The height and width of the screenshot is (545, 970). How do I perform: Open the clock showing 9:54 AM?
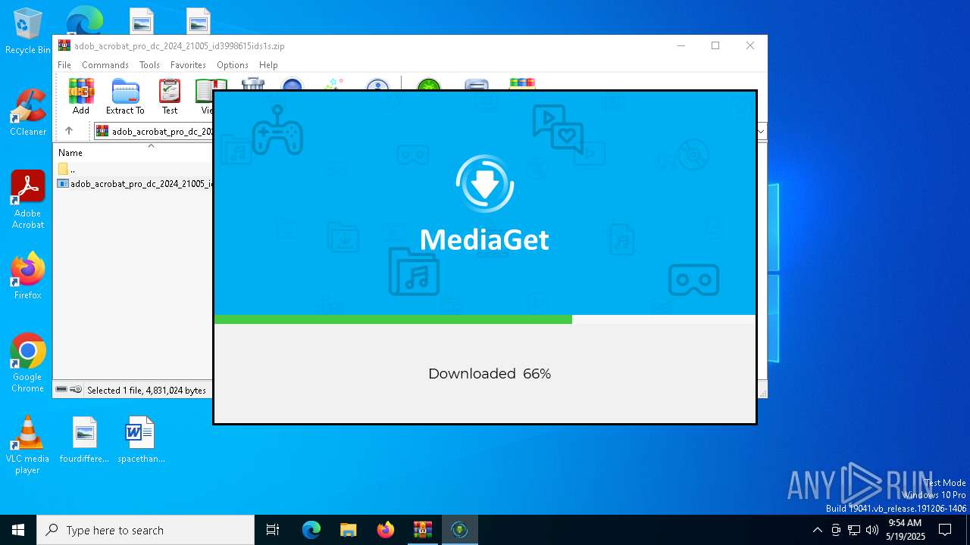[x=906, y=530]
